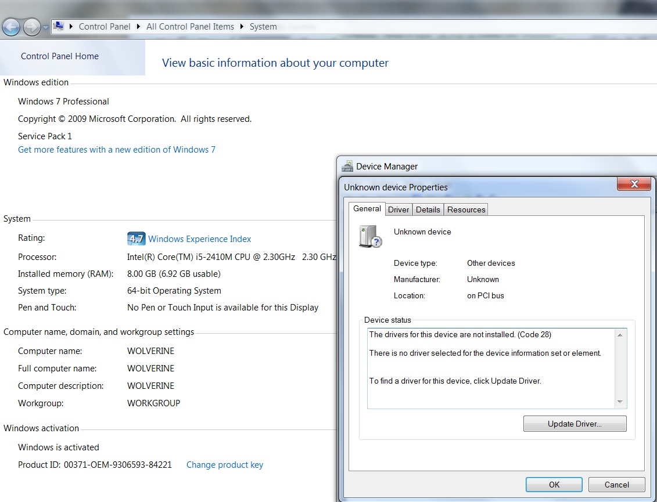Click the Intel Core i5-2410M processor value
The width and height of the screenshot is (657, 502).
click(x=231, y=257)
